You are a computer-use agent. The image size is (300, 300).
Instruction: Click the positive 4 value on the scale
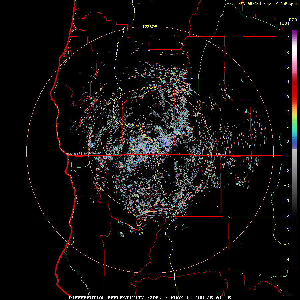pos(288,82)
